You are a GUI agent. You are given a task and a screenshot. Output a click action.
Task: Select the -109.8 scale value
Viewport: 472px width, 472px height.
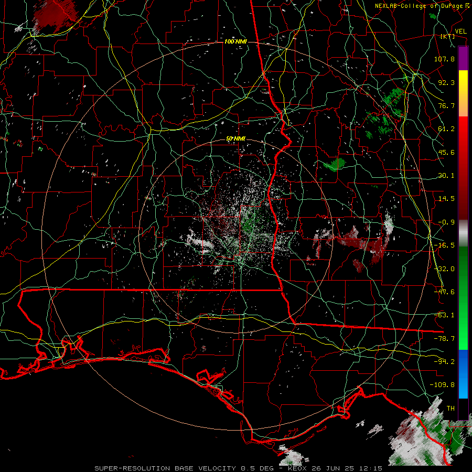pyautogui.click(x=442, y=385)
